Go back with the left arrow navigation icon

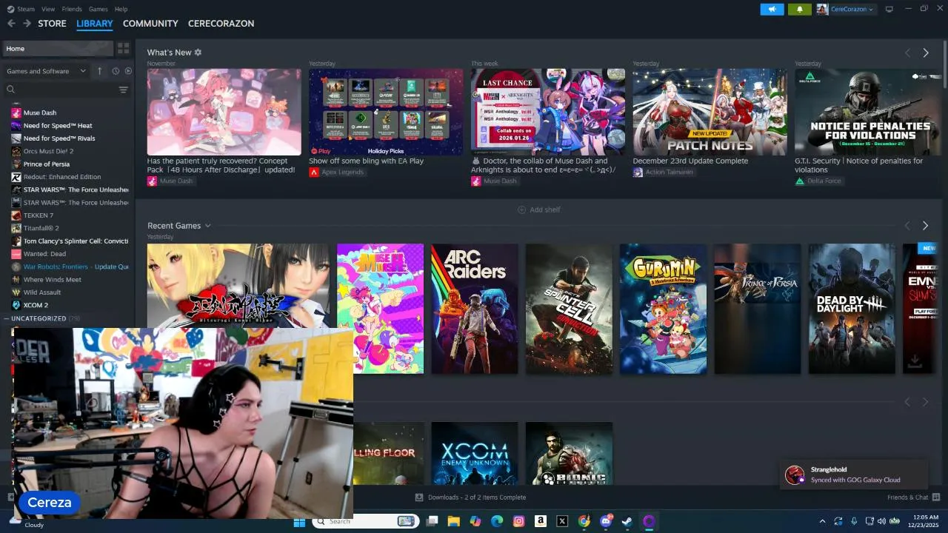(x=11, y=24)
